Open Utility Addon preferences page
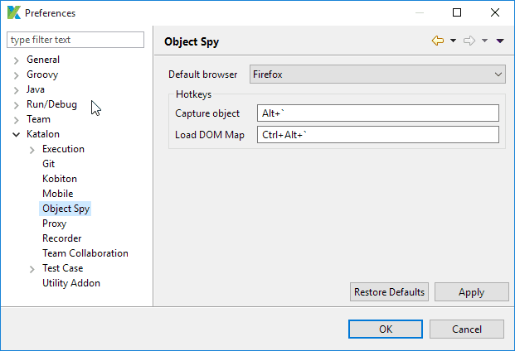515x351 pixels. [71, 283]
